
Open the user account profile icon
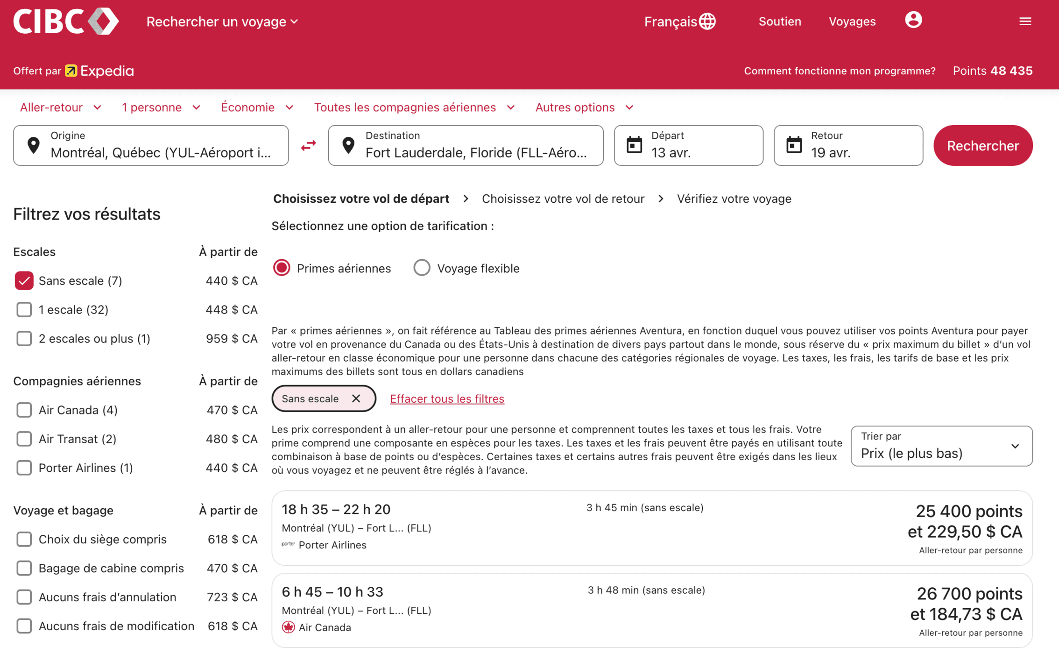pos(913,20)
